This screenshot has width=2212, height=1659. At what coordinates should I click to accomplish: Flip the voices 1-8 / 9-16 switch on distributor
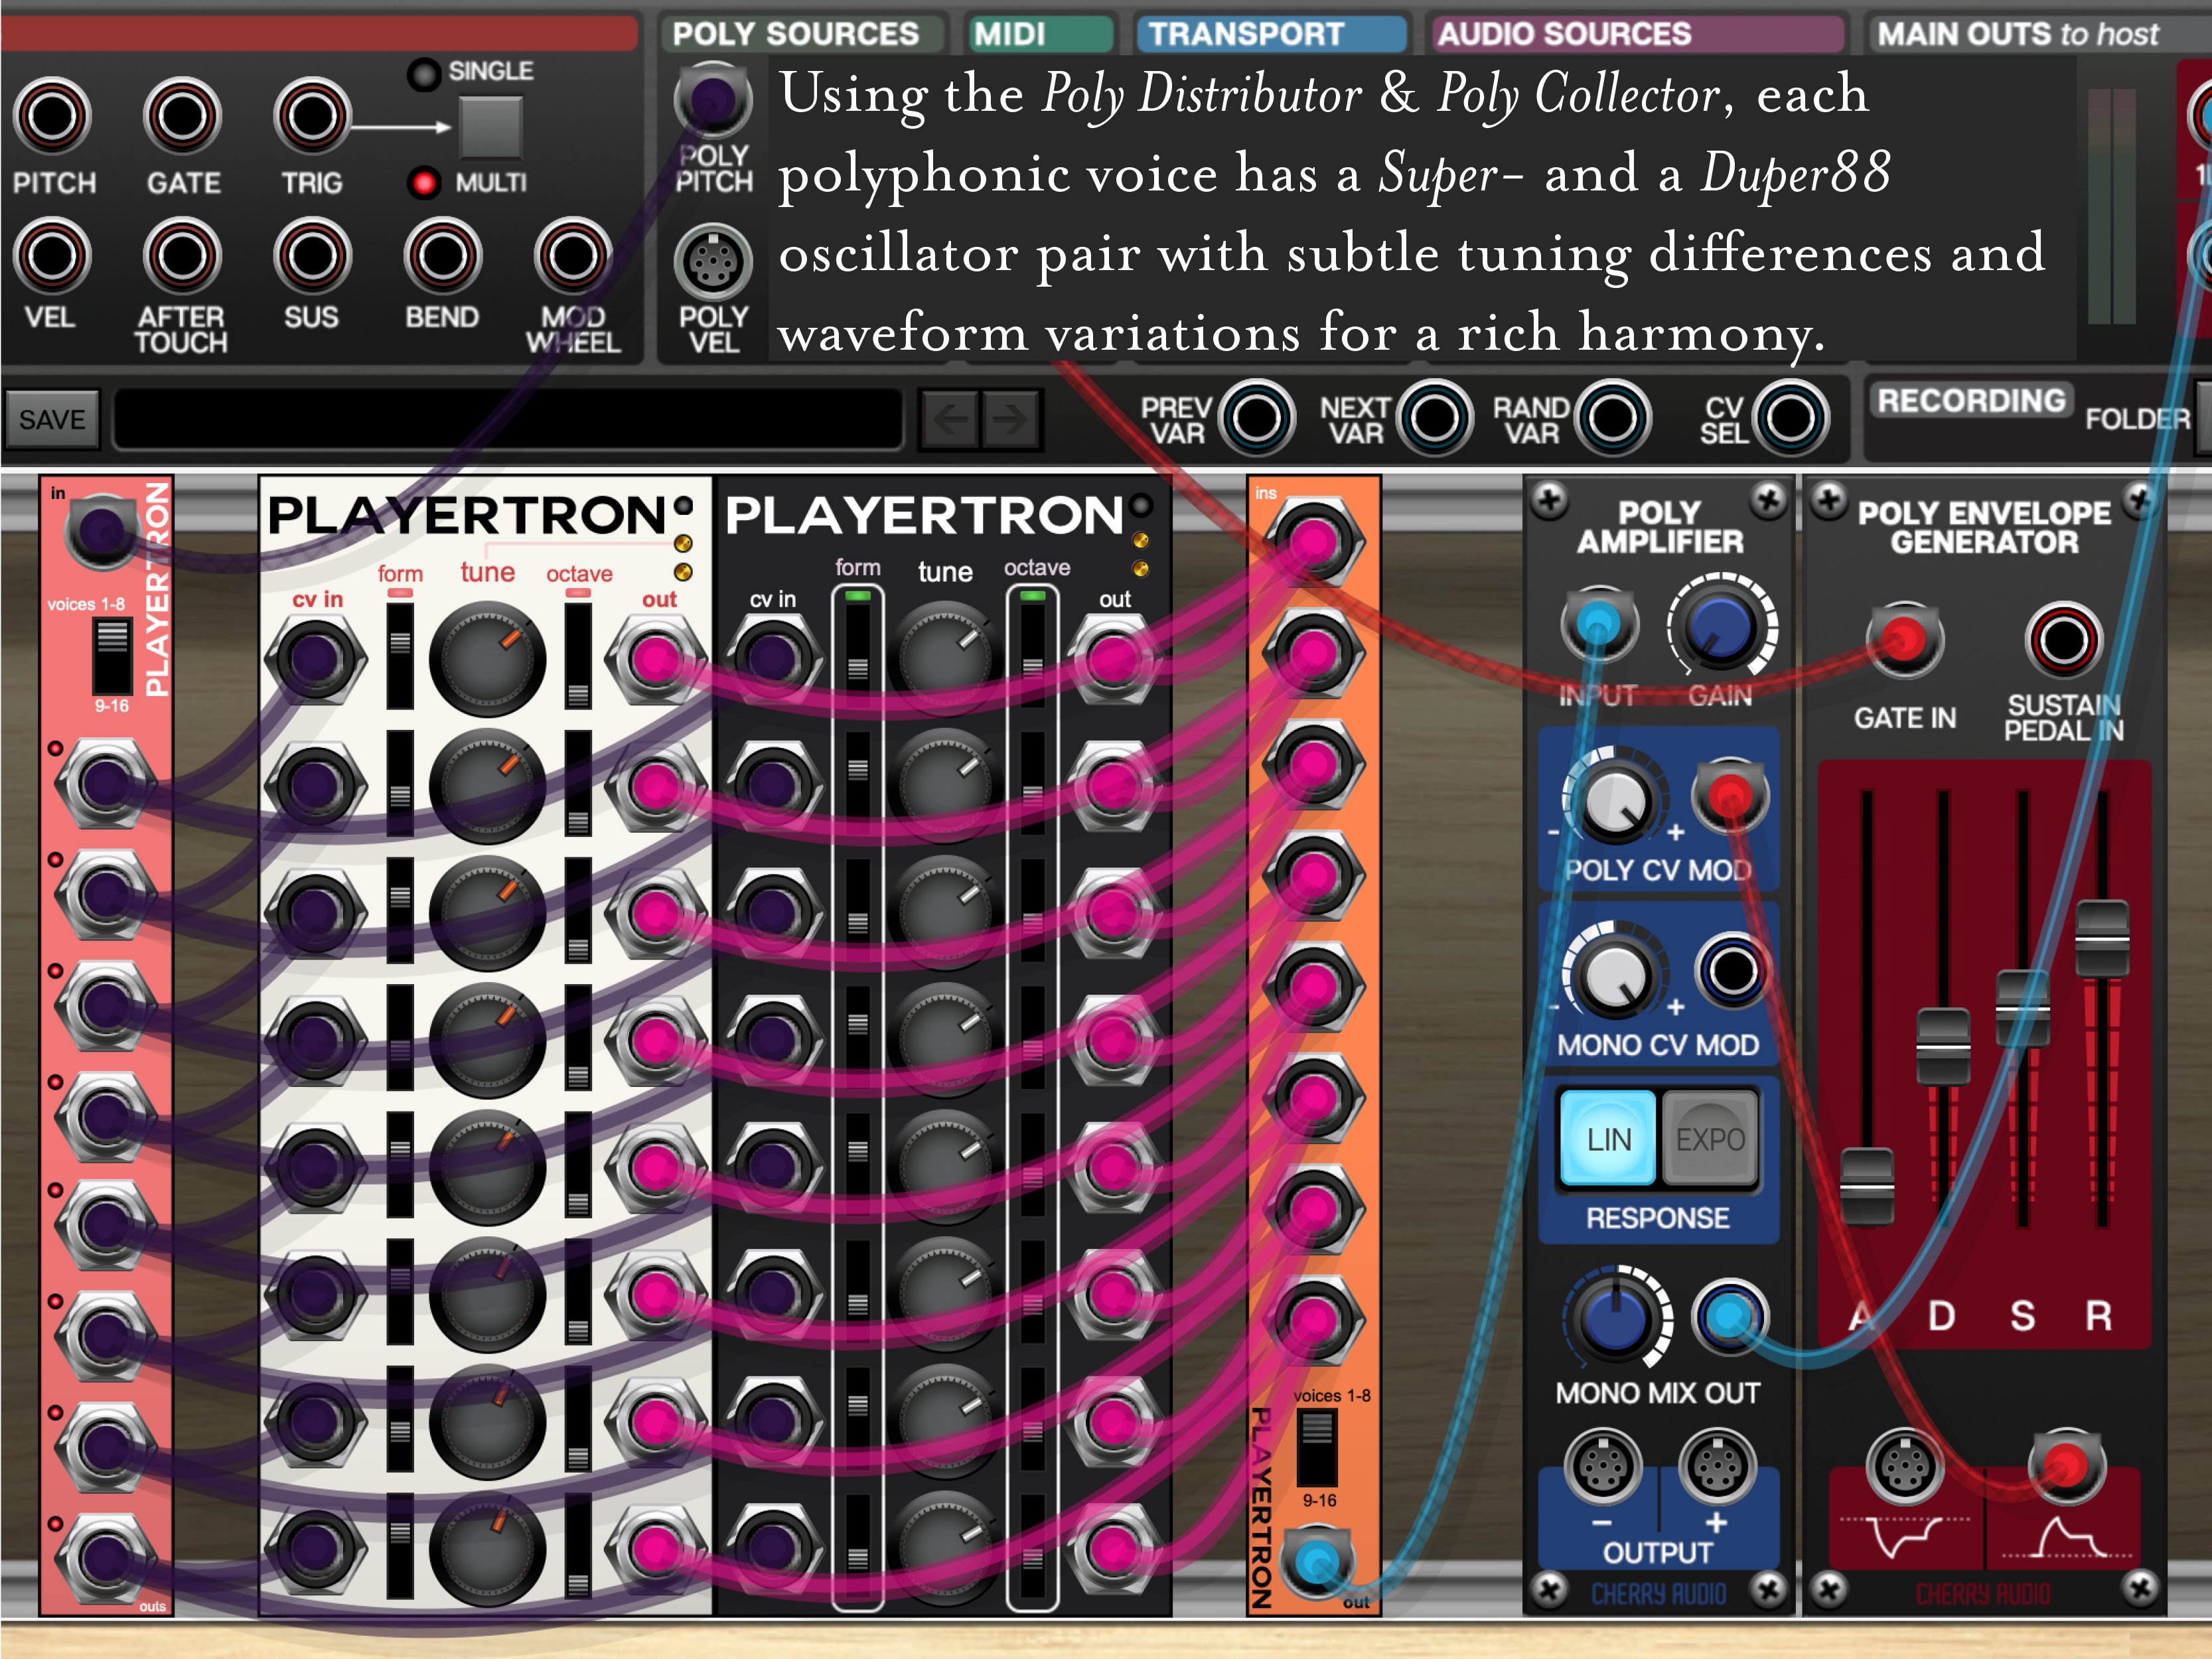pos(112,655)
